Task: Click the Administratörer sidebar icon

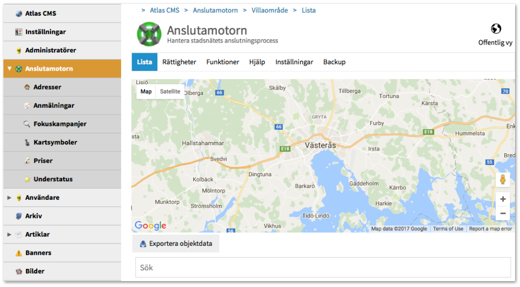Action: click(19, 50)
